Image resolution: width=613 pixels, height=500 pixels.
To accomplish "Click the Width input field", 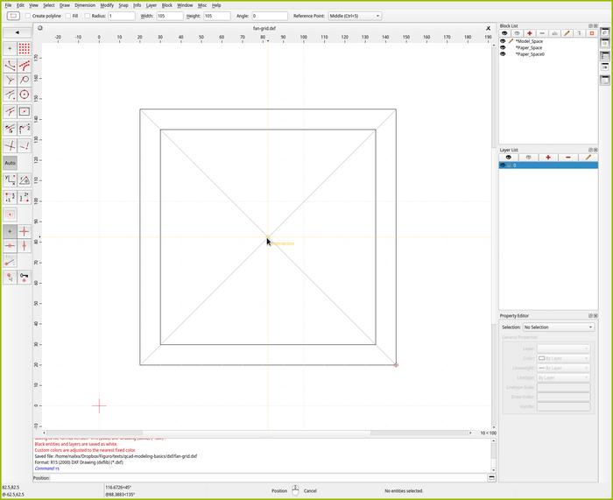I will [169, 16].
